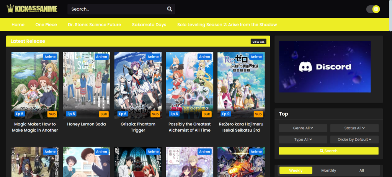Click the Discord banner logo
392x177 pixels.
coord(325,67)
